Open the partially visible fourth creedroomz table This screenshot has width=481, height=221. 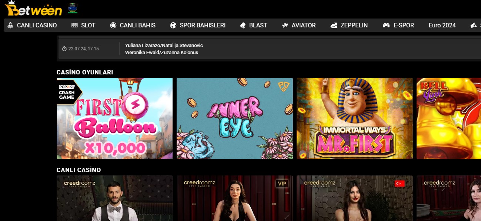[449, 198]
